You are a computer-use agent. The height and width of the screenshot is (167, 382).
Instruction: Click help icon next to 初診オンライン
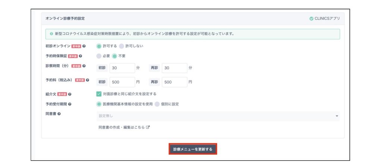tap(84, 46)
